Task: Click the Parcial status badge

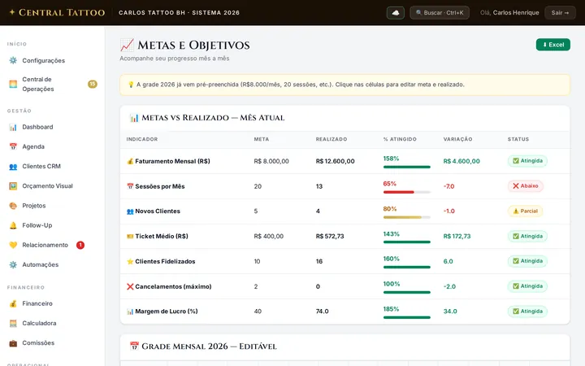Action: [x=525, y=211]
